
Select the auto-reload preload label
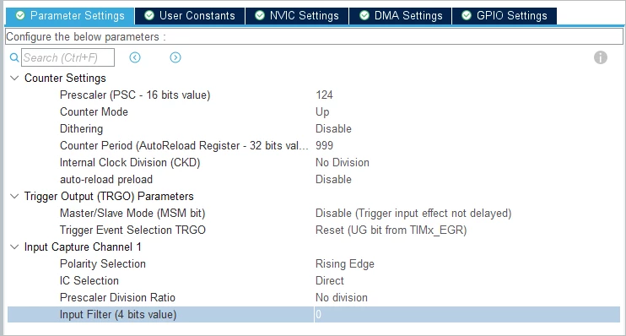tap(106, 179)
